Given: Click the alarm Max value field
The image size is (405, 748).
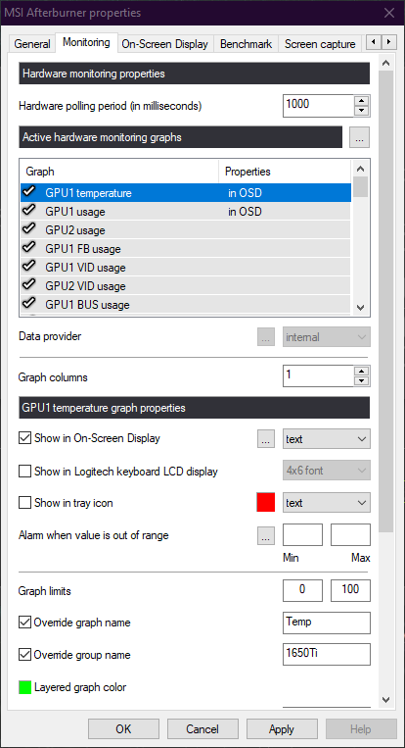Looking at the screenshot, I should point(351,534).
